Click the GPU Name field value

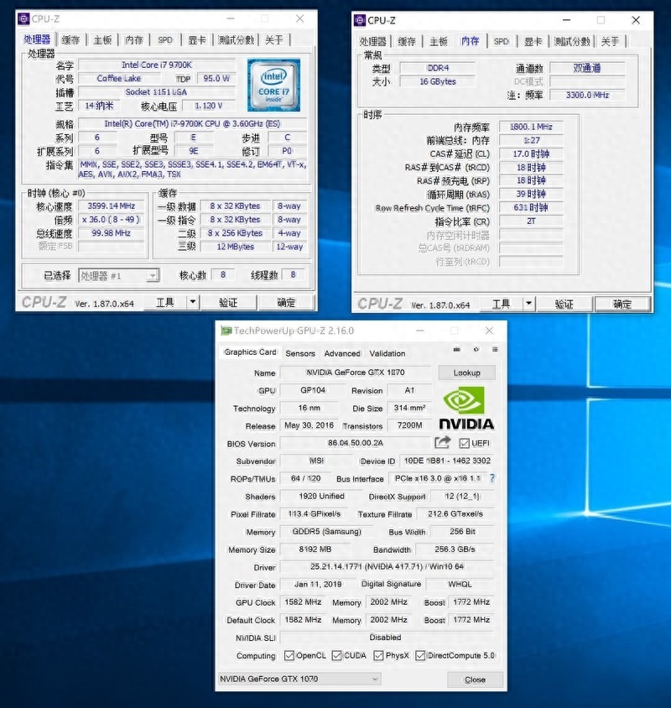point(356,372)
